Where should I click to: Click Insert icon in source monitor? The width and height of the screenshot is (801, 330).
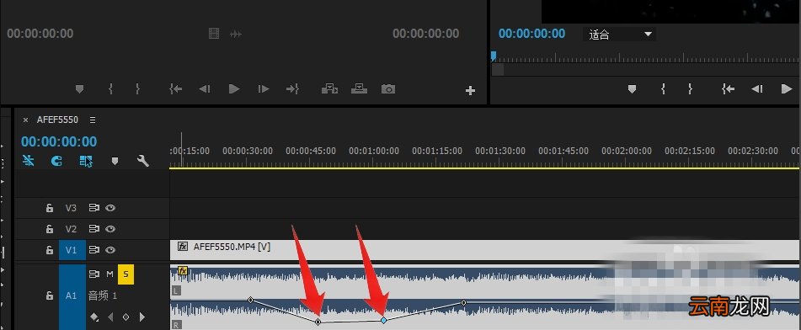pos(329,89)
